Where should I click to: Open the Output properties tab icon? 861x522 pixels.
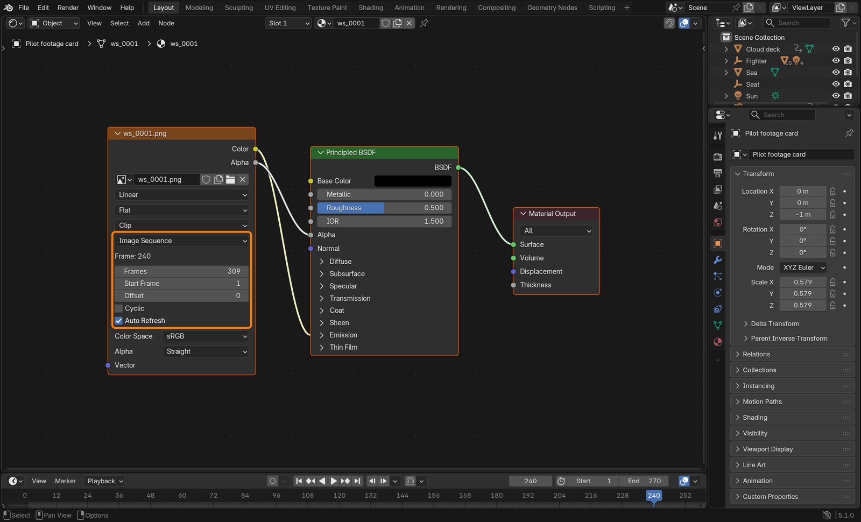point(717,173)
